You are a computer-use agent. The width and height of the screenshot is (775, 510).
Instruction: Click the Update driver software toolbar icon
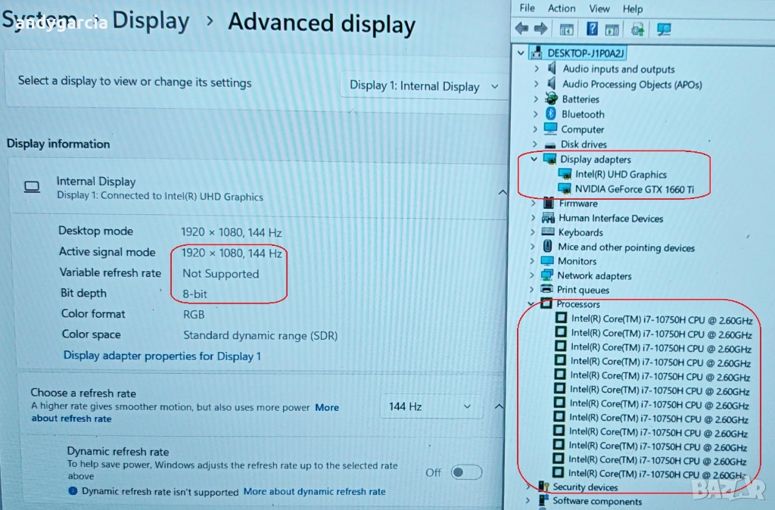pos(637,29)
